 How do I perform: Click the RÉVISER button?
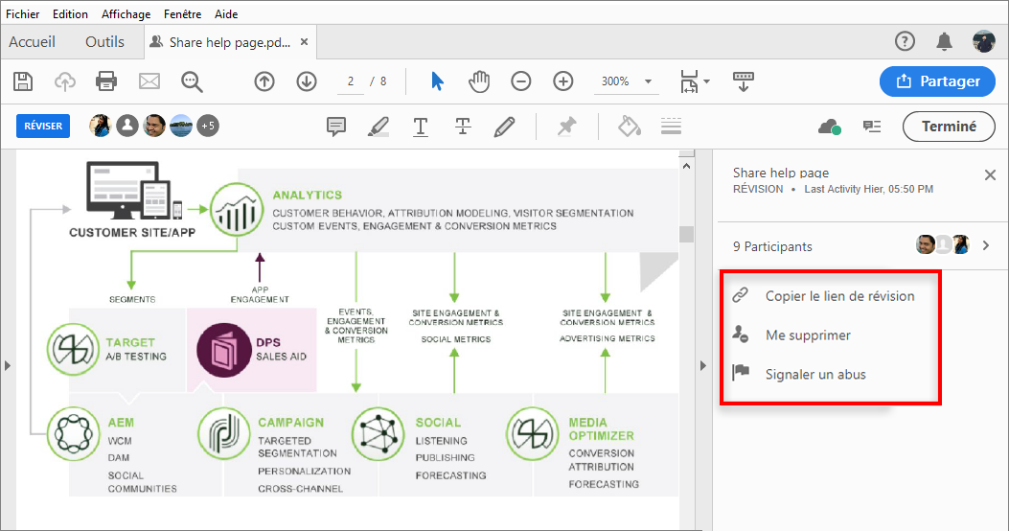43,127
